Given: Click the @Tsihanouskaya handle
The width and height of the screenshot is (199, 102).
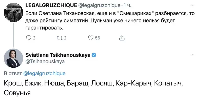Looking at the screenshot, I should click(45, 61).
